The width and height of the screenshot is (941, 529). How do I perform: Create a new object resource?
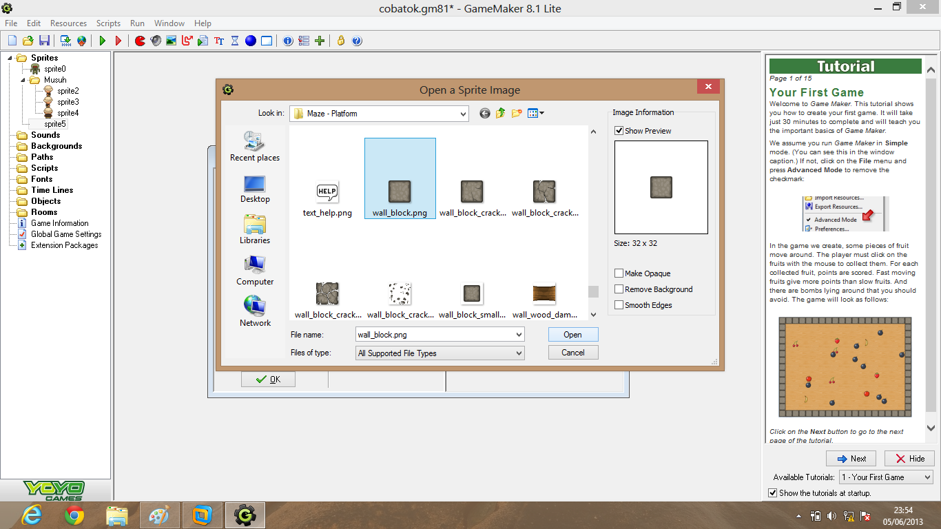click(x=250, y=41)
